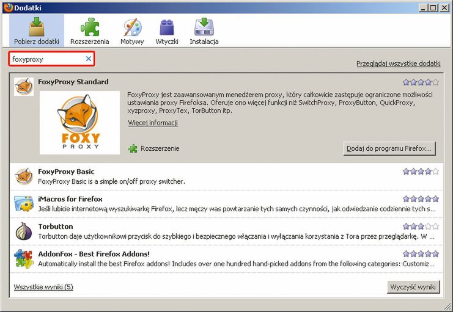Select AddonFox - Best Firefox Addons! title
The height and width of the screenshot is (312, 453).
pos(94,254)
